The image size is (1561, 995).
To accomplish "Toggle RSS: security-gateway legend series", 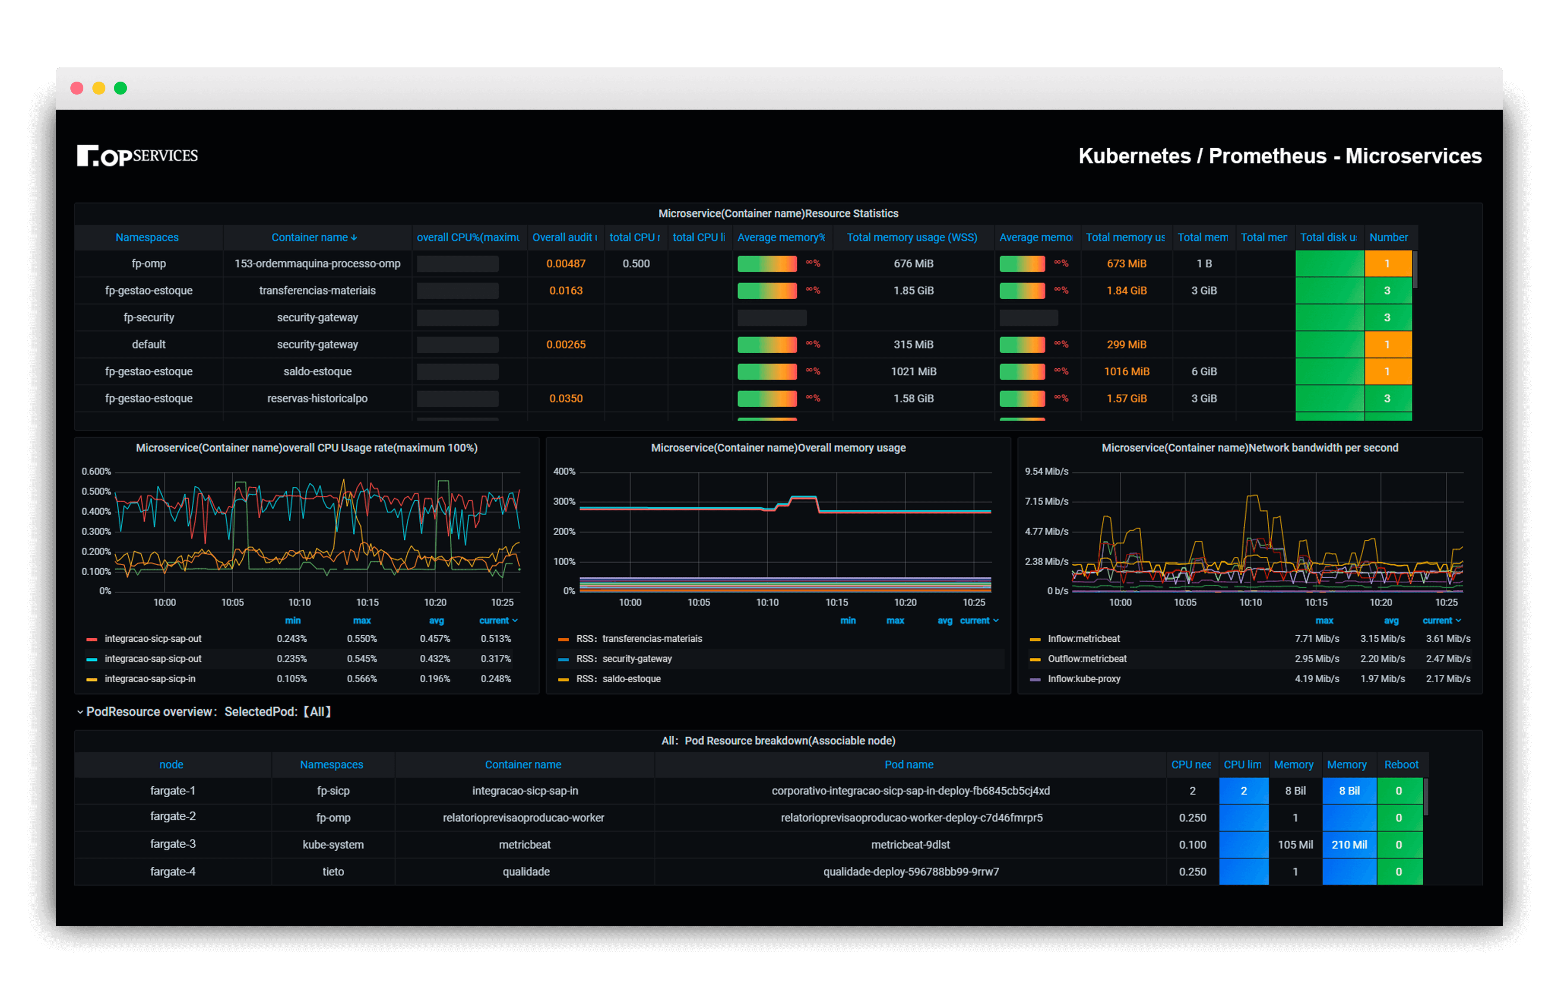I will (624, 659).
